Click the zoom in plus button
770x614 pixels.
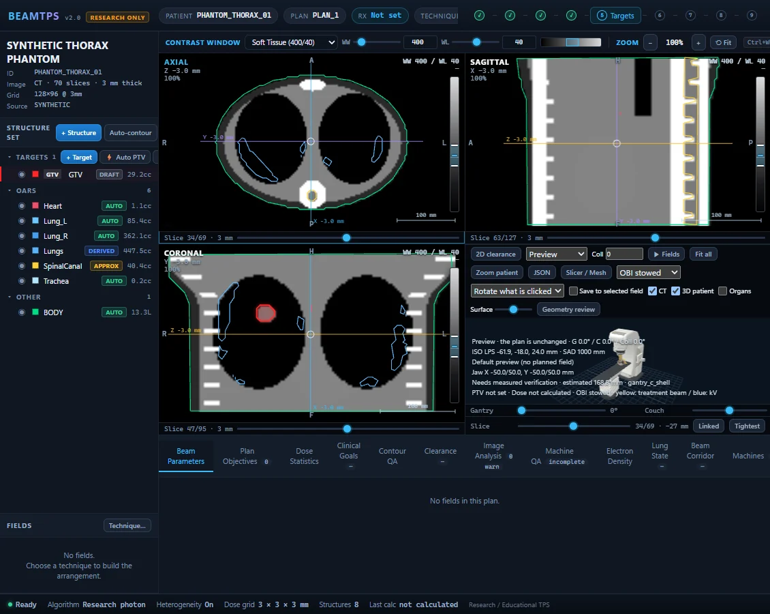698,43
